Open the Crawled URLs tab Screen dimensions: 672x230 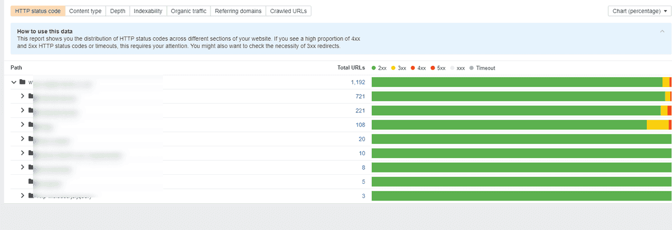point(288,11)
